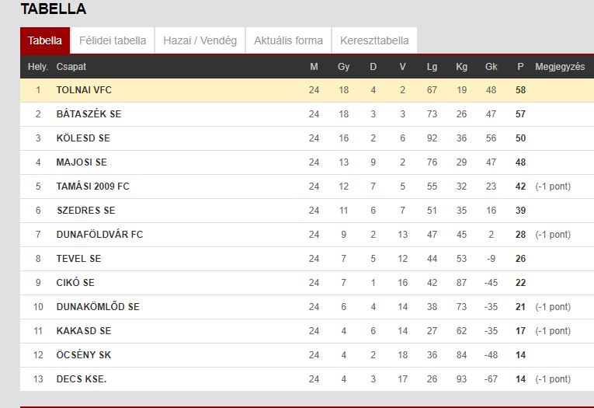Open the Hazai / Vendég tab
The width and height of the screenshot is (594, 408).
tap(200, 40)
